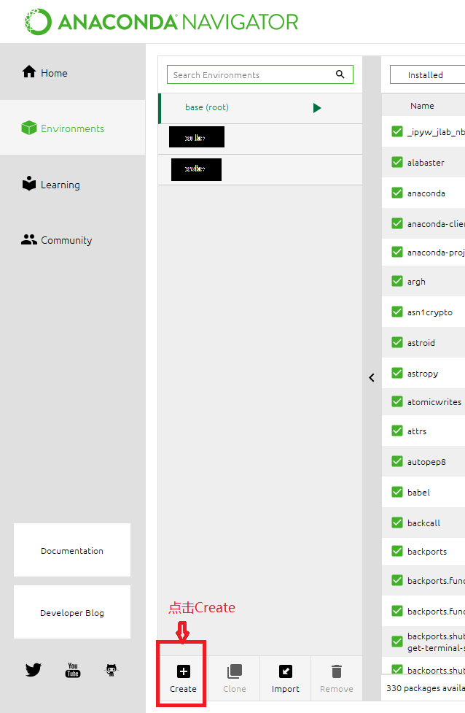
Task: Toggle the anaconda package checkbox
Action: pos(397,193)
